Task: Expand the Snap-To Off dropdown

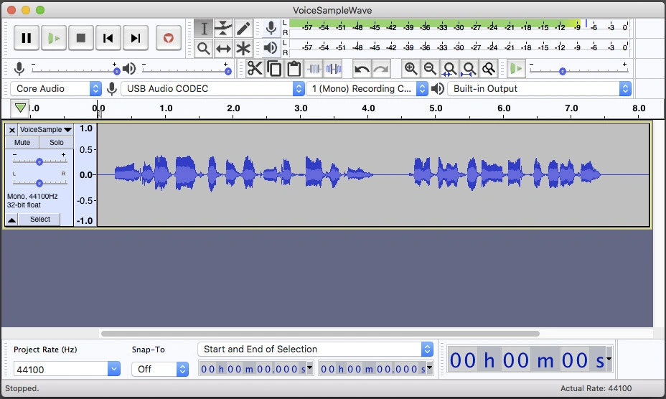Action: coord(159,369)
